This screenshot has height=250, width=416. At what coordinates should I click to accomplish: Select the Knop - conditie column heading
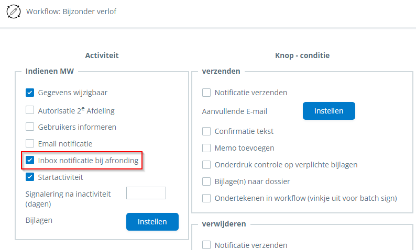coord(302,55)
